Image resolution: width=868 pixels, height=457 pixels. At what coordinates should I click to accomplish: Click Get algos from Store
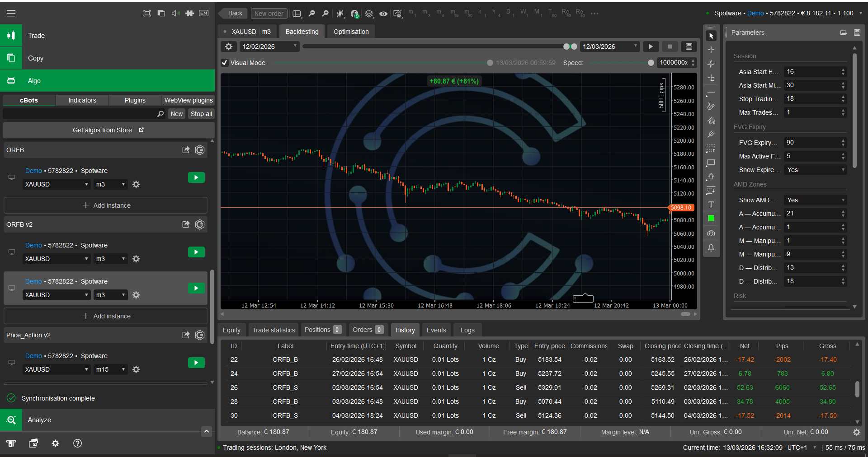click(x=108, y=130)
